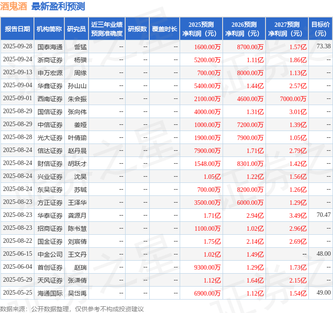Select the 目标价 column header
The height and width of the screenshot is (313, 333).
pos(320,29)
